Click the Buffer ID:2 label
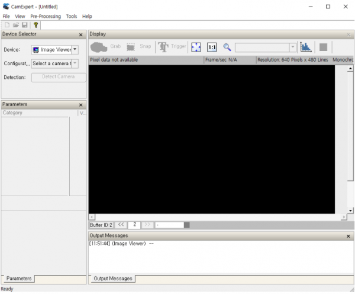The height and width of the screenshot is (294, 355). click(101, 225)
